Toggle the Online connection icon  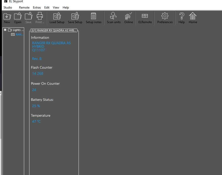(x=129, y=18)
